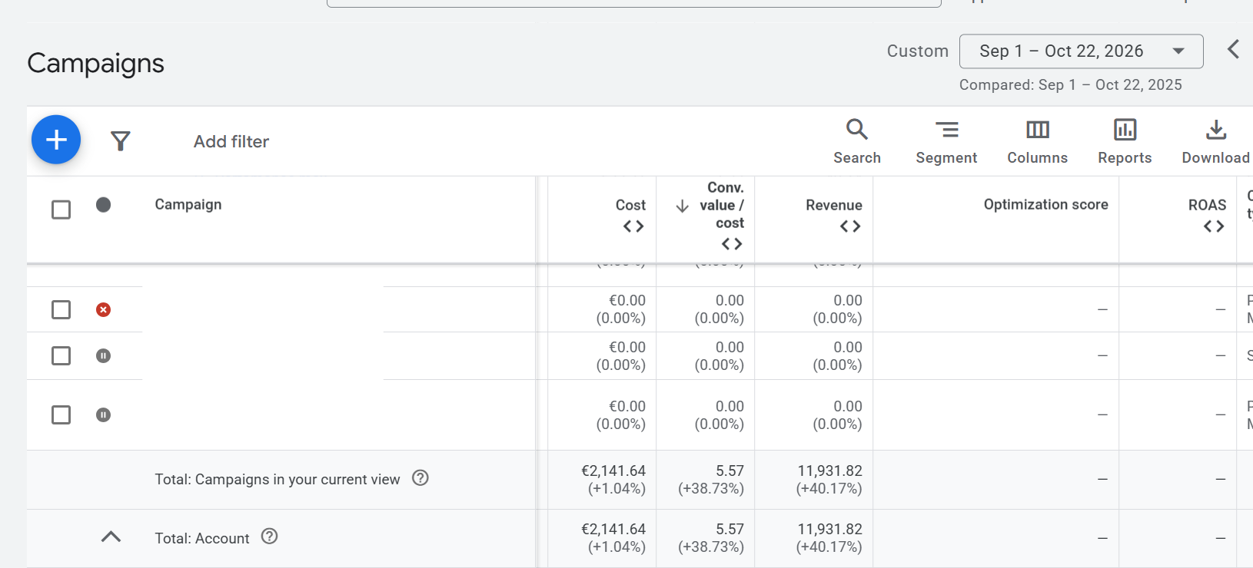Click help icon next to Total: Account
Image resolution: width=1253 pixels, height=568 pixels.
coord(269,537)
